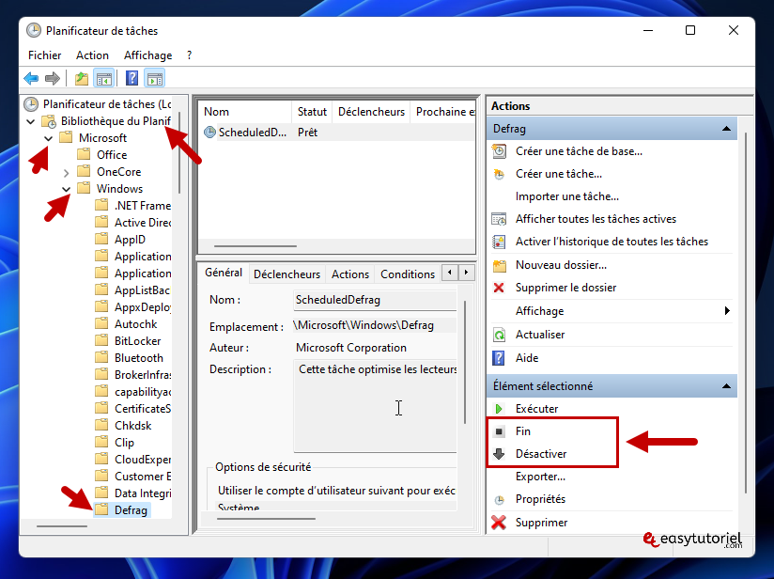The width and height of the screenshot is (774, 579).
Task: Click Exporter… action
Action: click(x=540, y=477)
